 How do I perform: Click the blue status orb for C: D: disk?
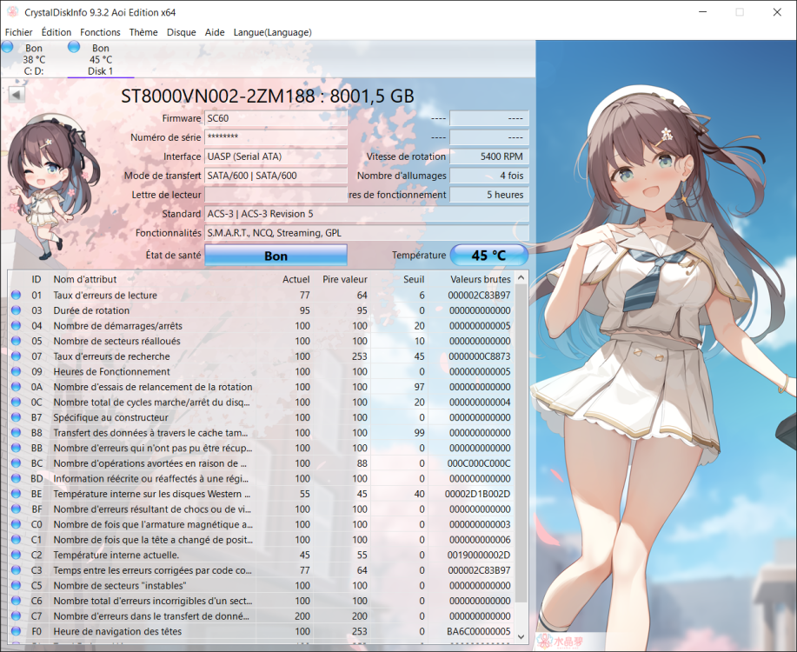coord(8,47)
